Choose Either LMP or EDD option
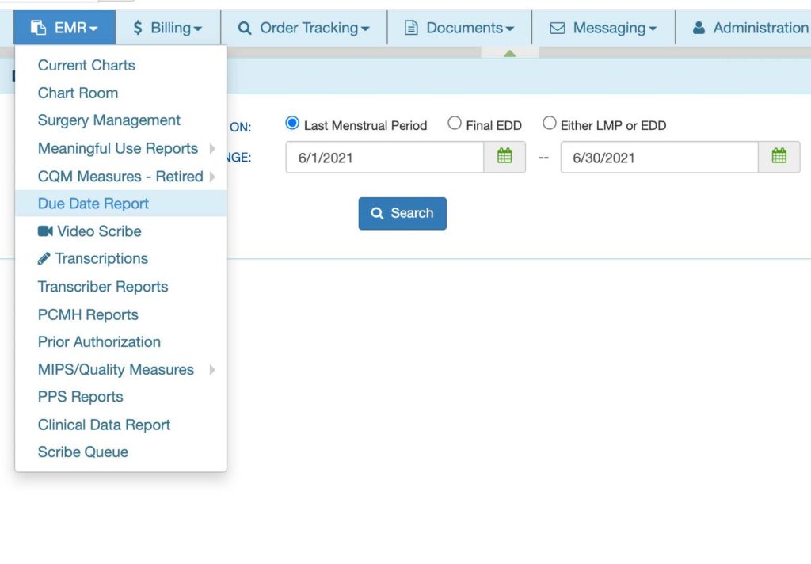 (x=550, y=124)
